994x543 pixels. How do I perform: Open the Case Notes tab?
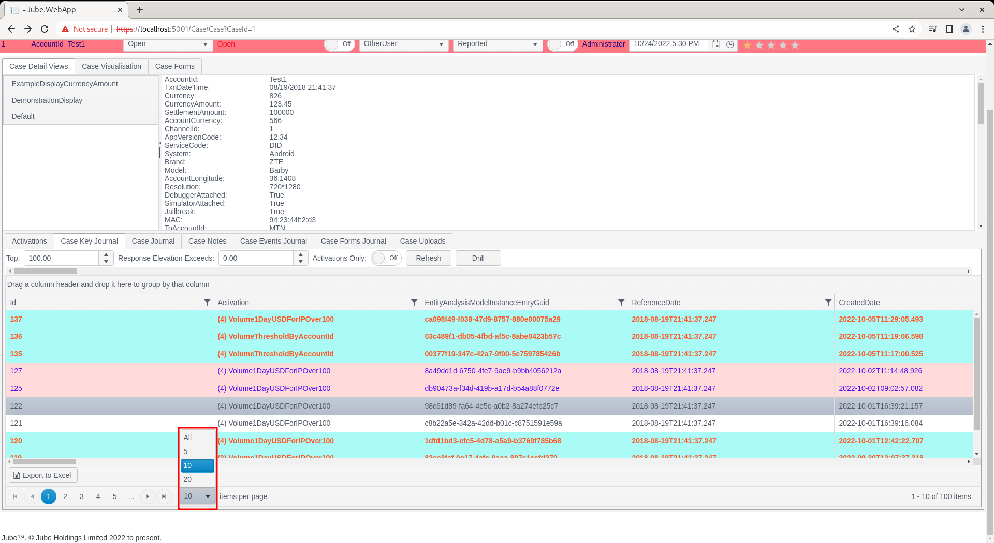(207, 241)
